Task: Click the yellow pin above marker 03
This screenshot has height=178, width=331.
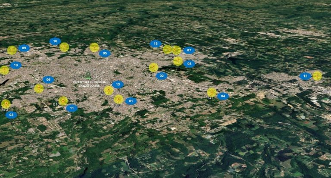Action: [x=6, y=103]
